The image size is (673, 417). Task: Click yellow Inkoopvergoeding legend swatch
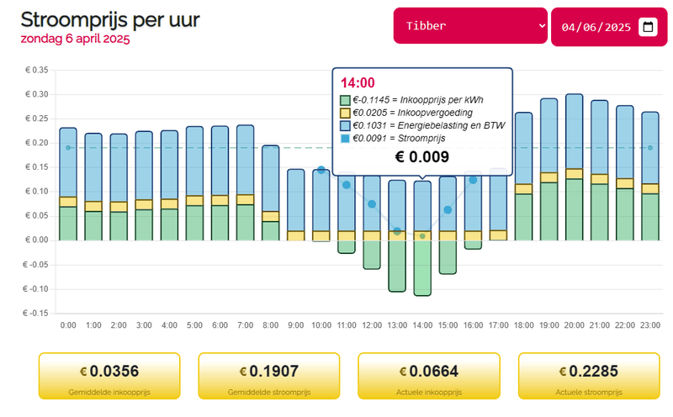tap(346, 113)
